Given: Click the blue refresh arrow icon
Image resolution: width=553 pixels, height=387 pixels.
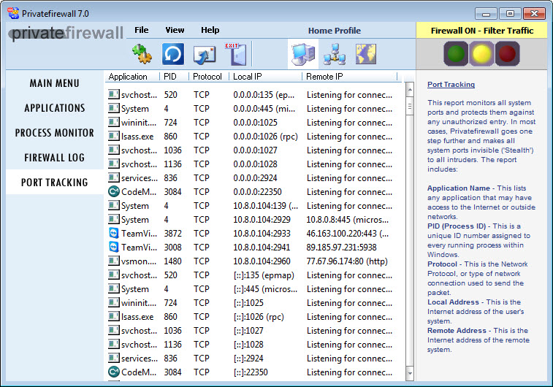Looking at the screenshot, I should (x=172, y=54).
